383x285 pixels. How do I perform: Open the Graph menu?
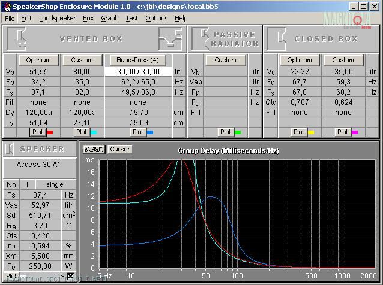(x=110, y=19)
